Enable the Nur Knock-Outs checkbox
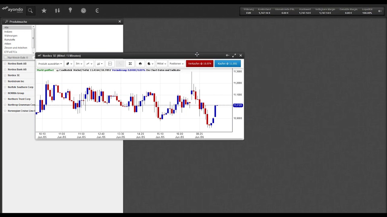The height and width of the screenshot is (217, 387). [5, 58]
